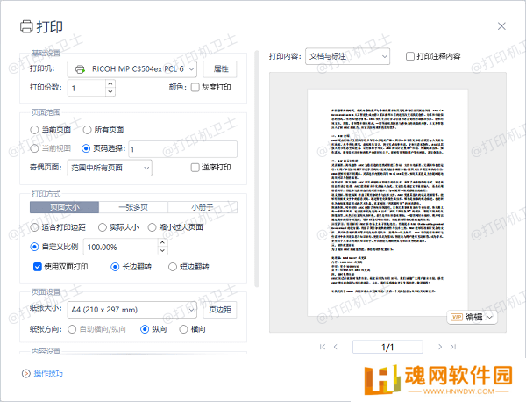Click the document preview page thumbnail
526x402 pixels.
click(387, 203)
